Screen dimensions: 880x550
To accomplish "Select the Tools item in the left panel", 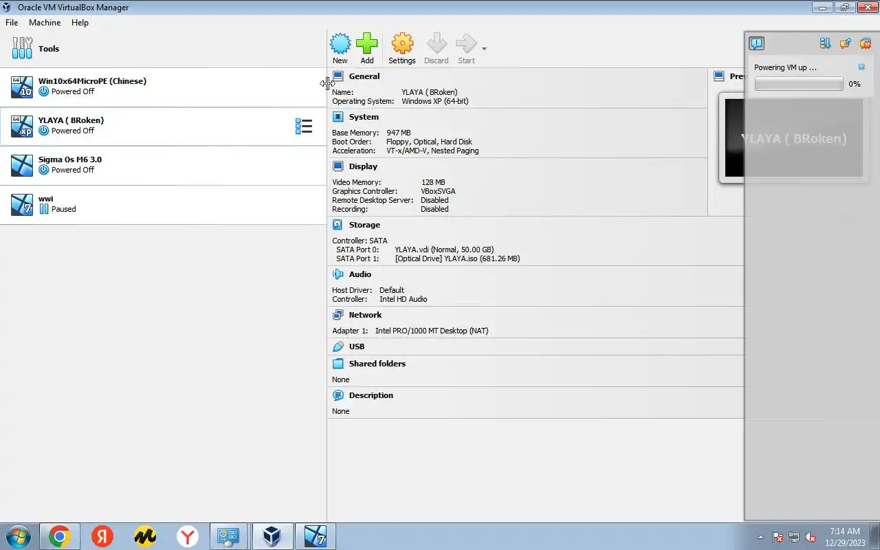I will point(163,48).
